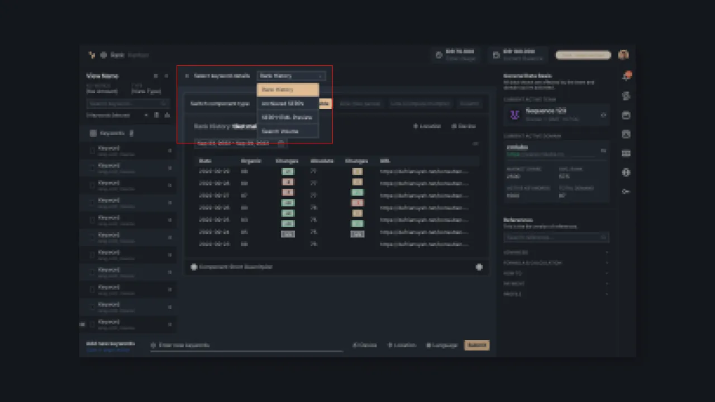Click the round icon at component footer's right end

[x=479, y=267]
